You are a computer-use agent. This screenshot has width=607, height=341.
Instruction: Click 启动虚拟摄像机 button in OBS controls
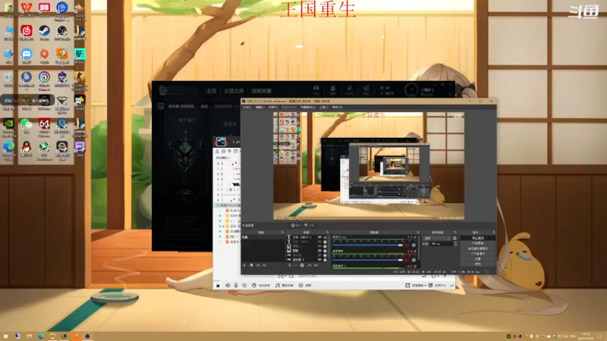(x=478, y=249)
